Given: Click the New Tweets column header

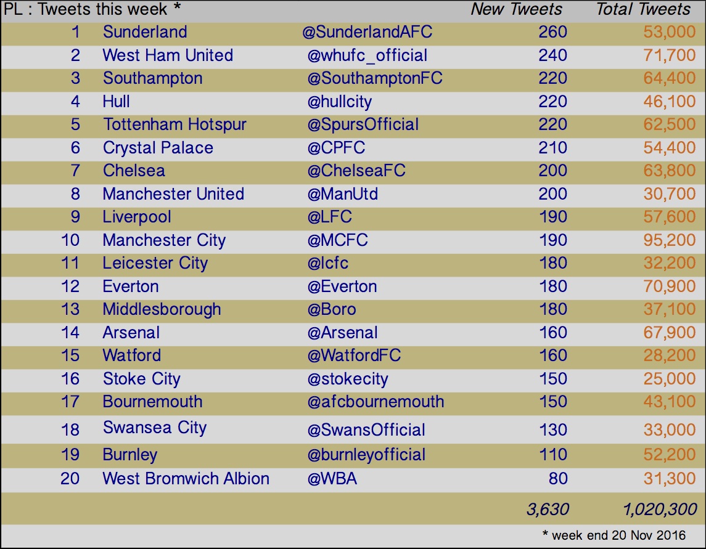Looking at the screenshot, I should click(x=517, y=9).
